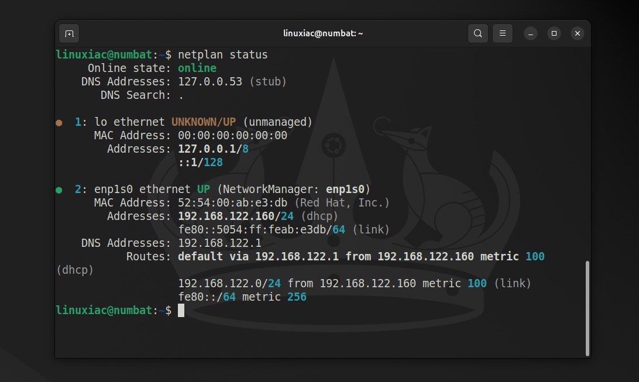Click the address 192.168.122.160/24
639x382 pixels.
coord(236,216)
